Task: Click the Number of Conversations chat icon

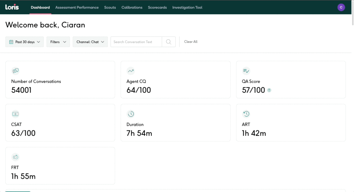Action: pos(16,71)
